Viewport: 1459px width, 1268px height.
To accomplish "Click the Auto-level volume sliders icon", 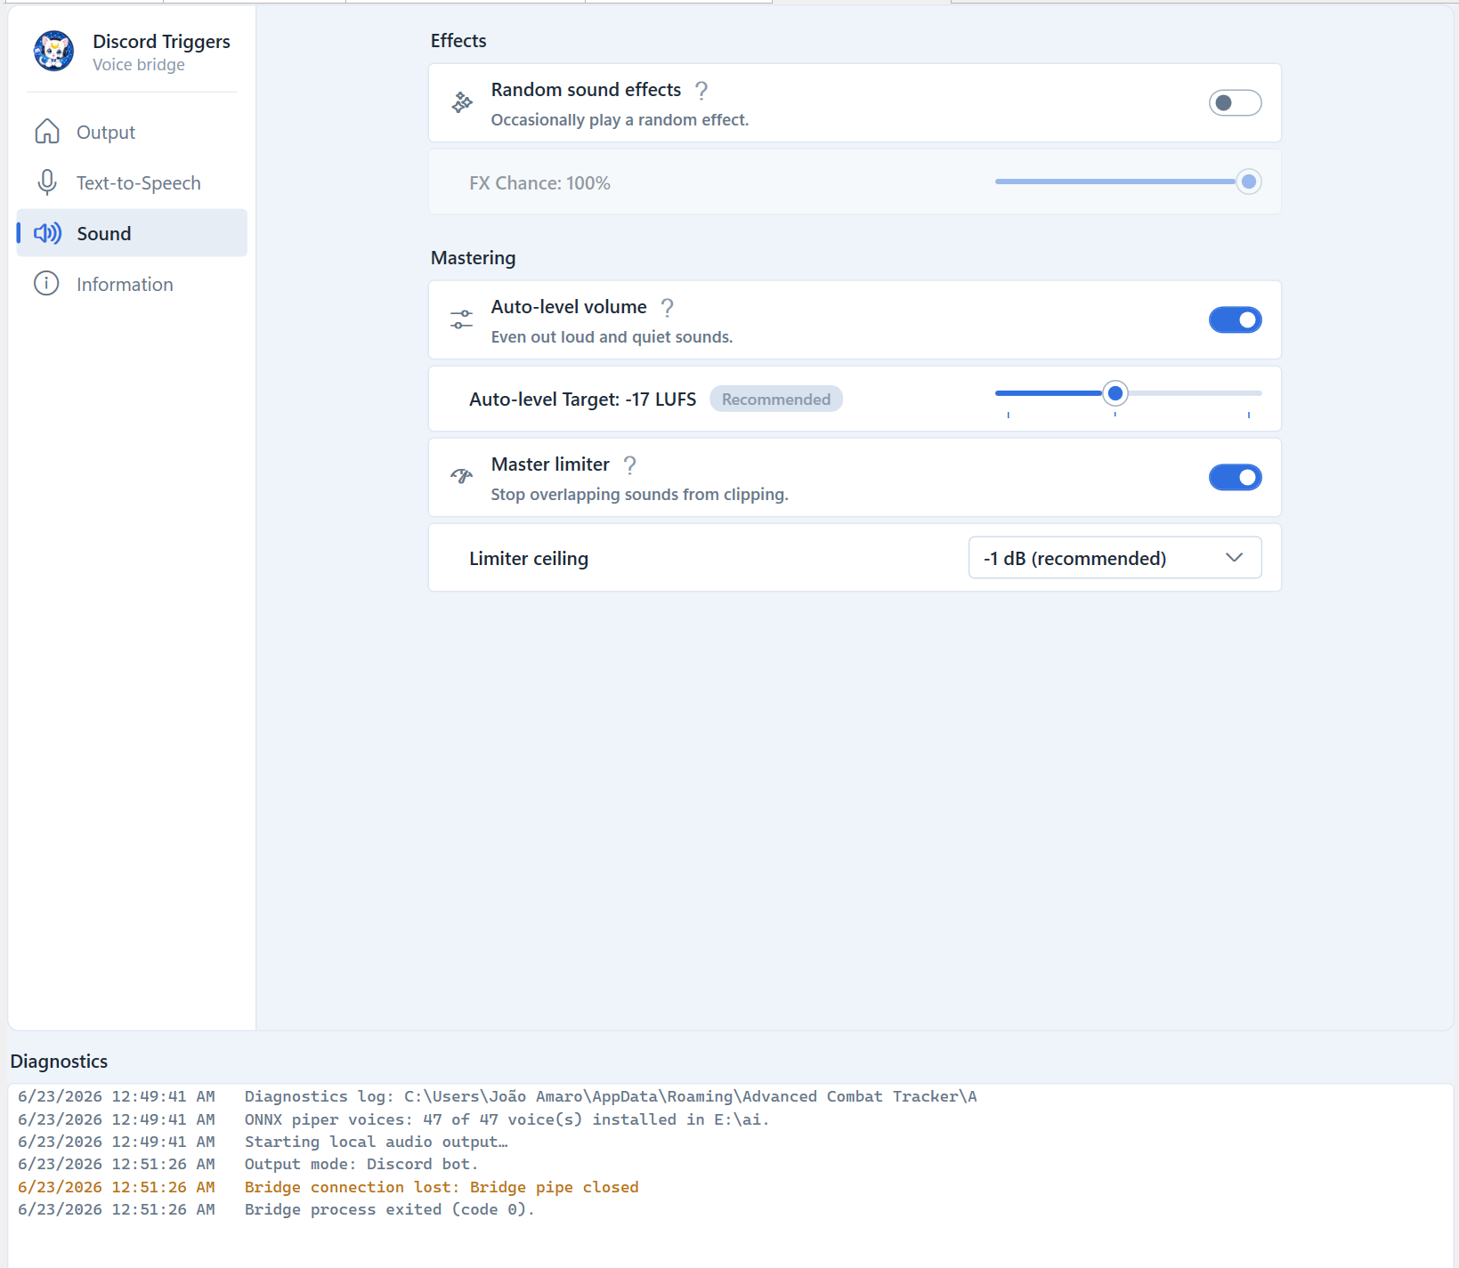I will click(x=461, y=319).
